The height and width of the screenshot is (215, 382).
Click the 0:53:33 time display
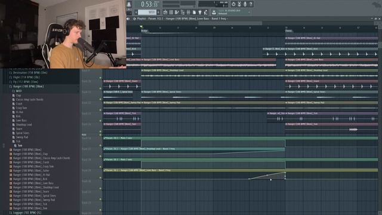(x=150, y=4)
